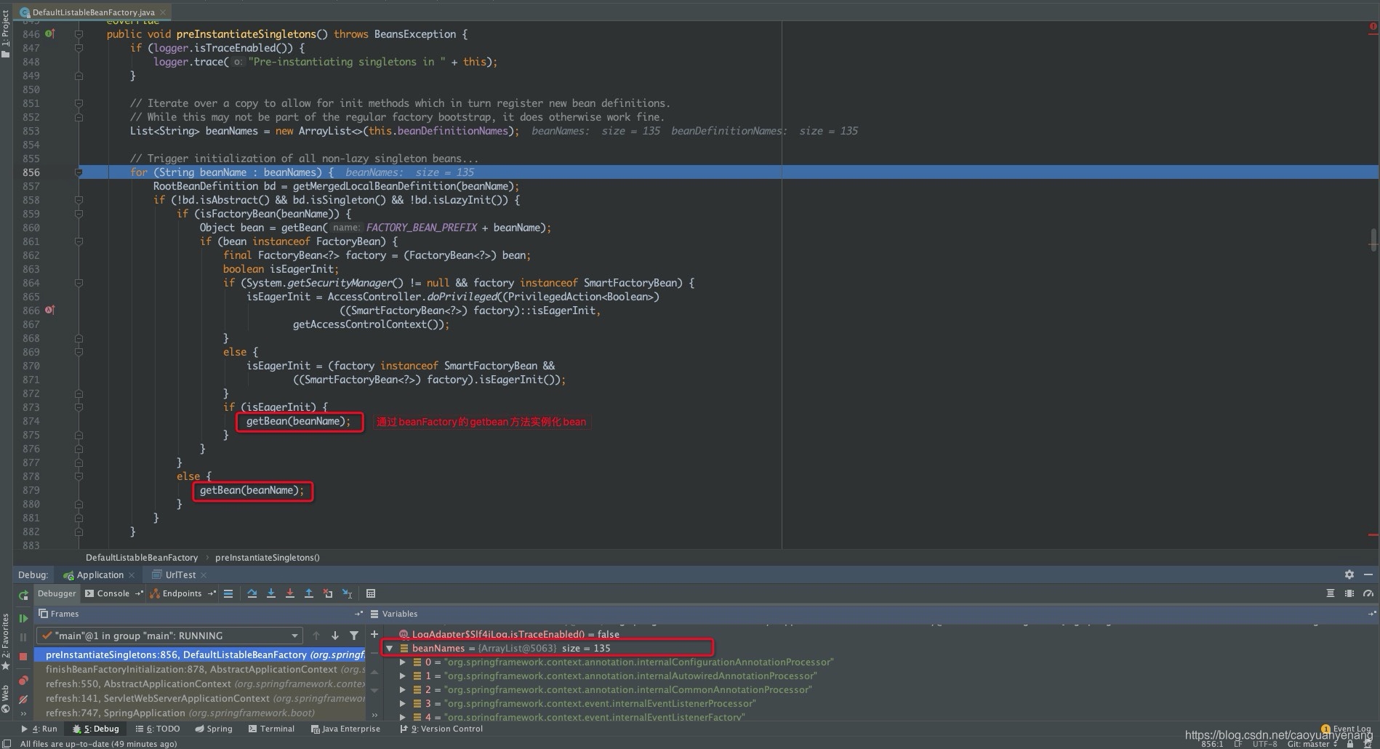This screenshot has width=1380, height=749.
Task: Open the Event Log
Action: pyautogui.click(x=1347, y=729)
